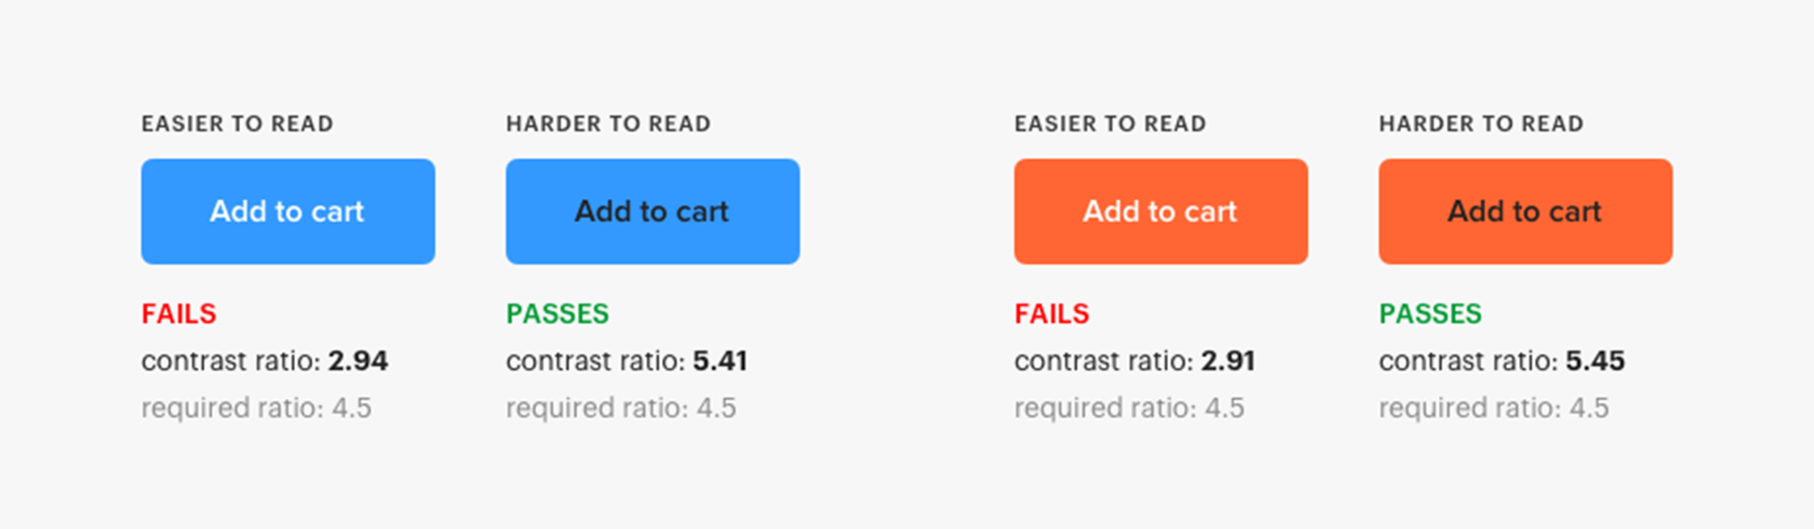Click required ratio text below contrast ratio 5.45

tap(1494, 408)
